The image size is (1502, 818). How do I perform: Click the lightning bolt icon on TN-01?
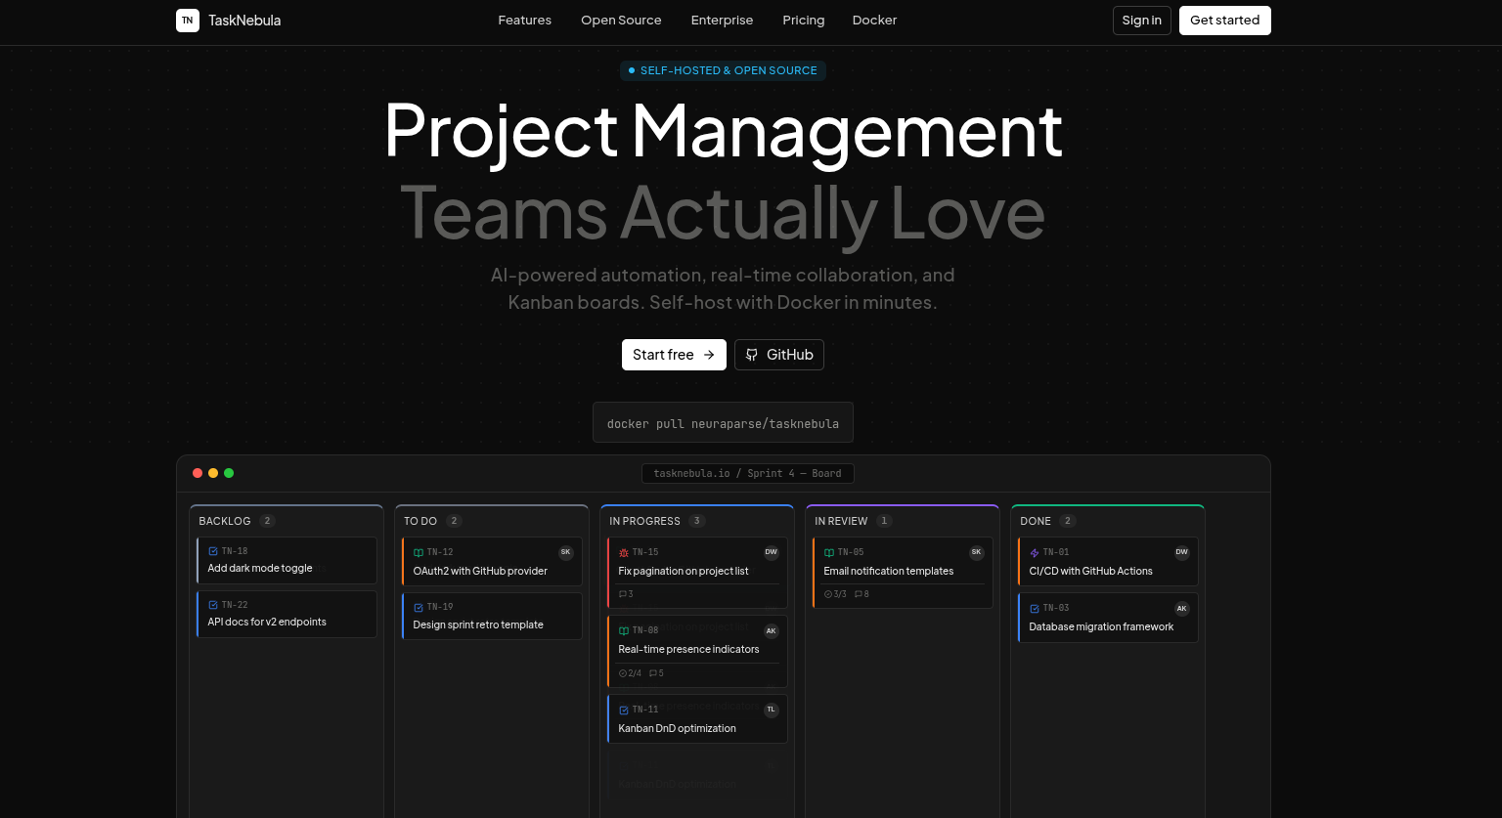click(x=1035, y=552)
